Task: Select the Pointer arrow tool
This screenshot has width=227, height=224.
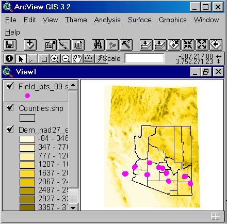Action: point(21,59)
